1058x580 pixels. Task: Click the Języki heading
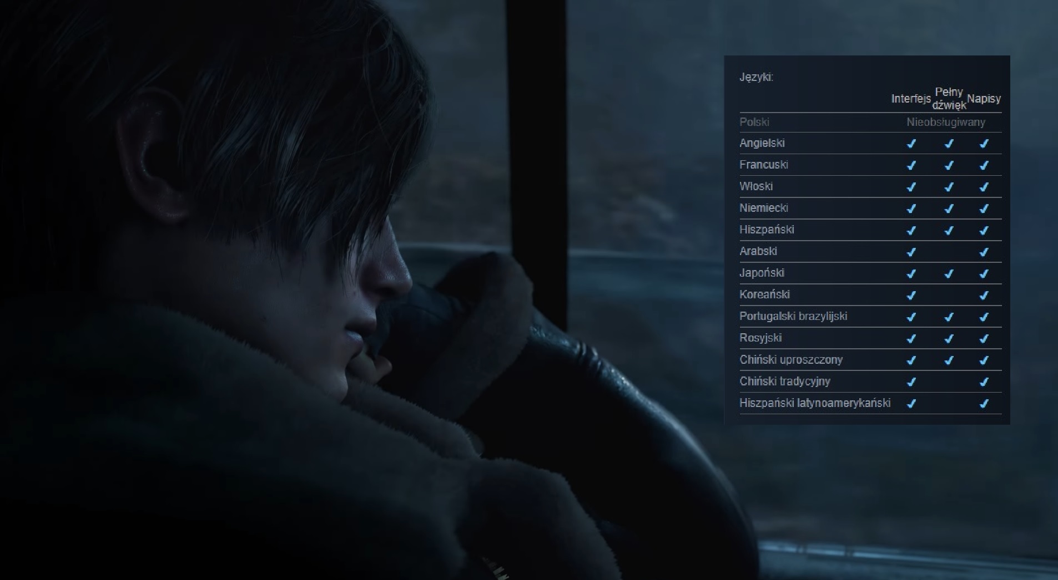coord(756,77)
